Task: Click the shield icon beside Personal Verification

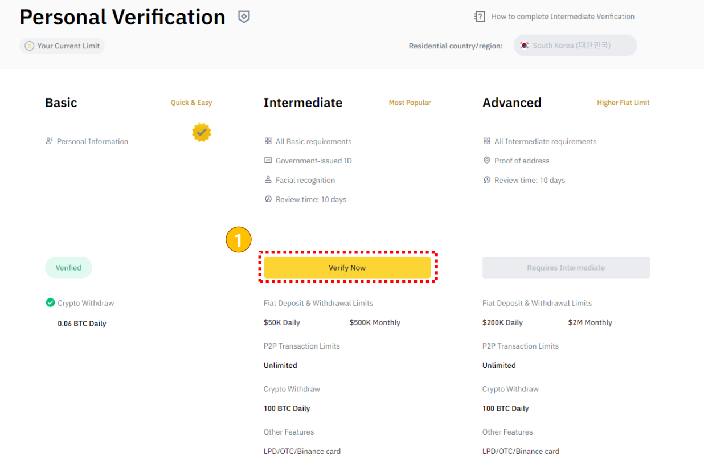Action: (244, 17)
